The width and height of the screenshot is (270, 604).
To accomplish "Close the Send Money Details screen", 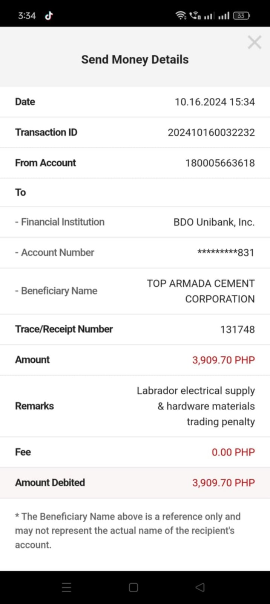I will 254,42.
